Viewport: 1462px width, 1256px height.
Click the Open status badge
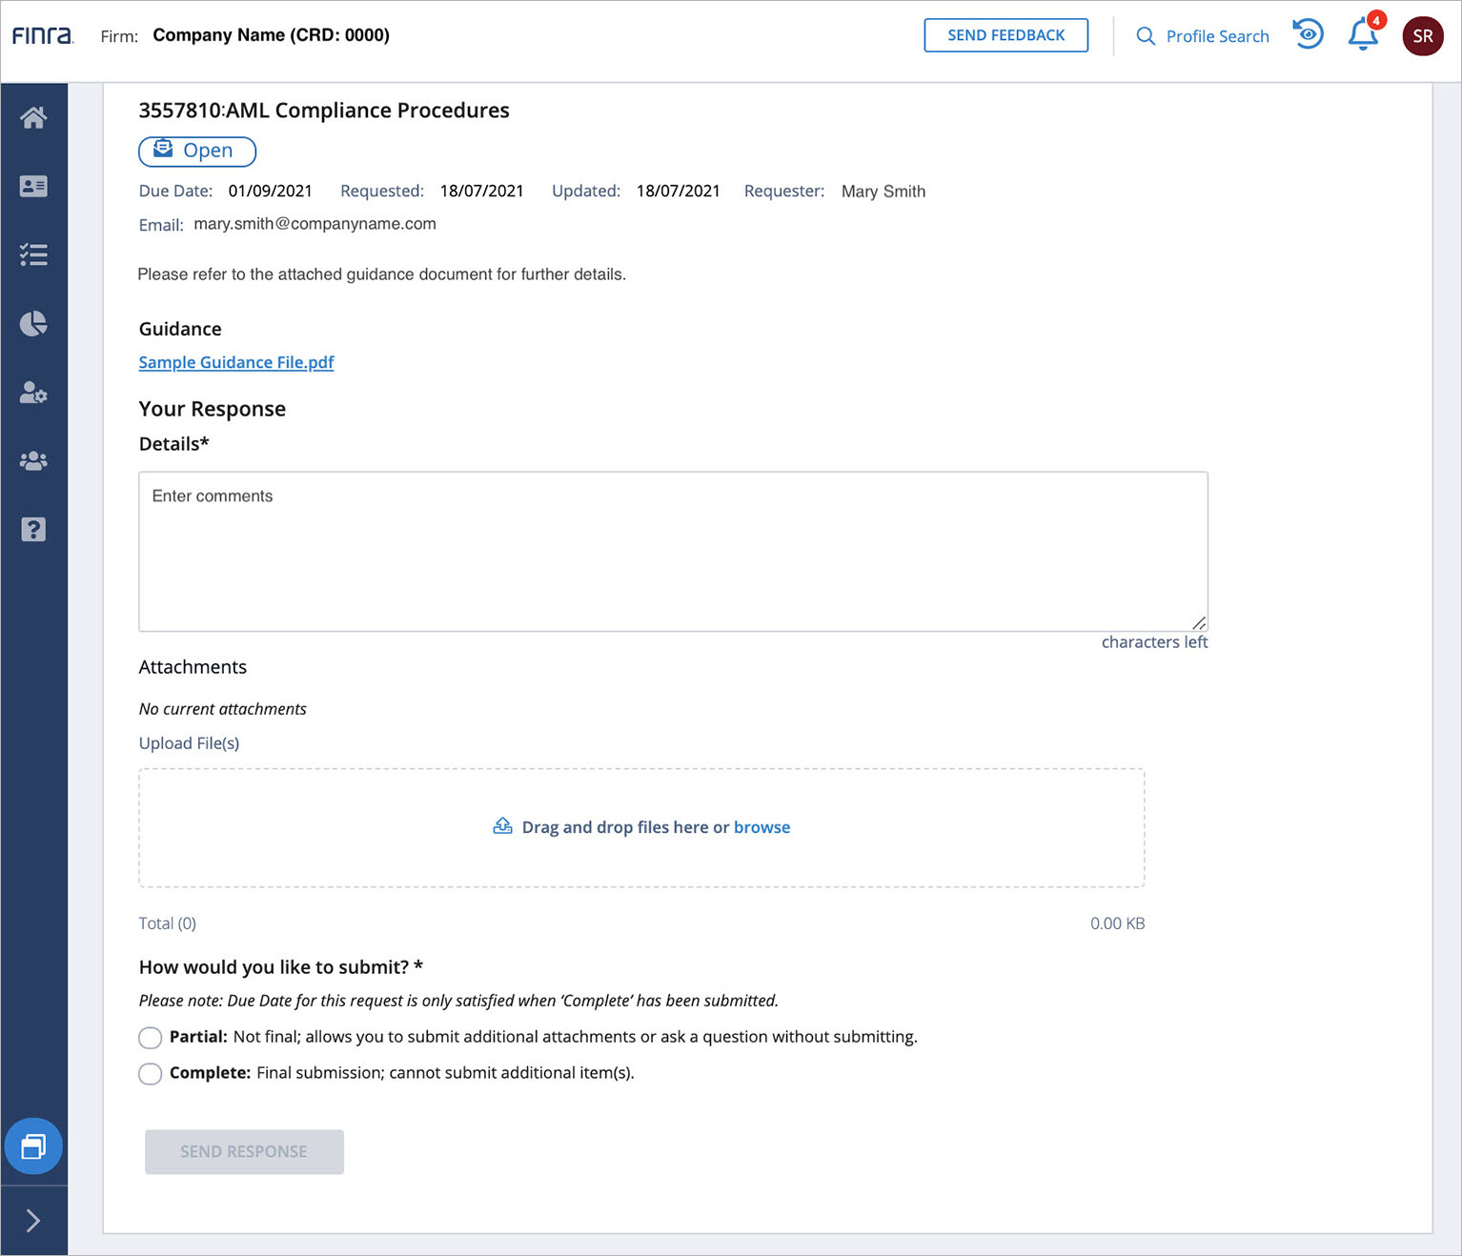[x=197, y=151]
